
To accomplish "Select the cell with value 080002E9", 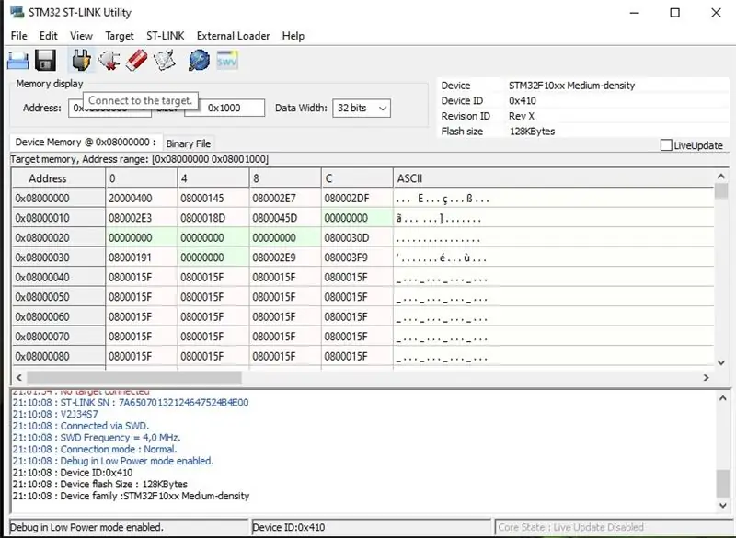I will pyautogui.click(x=285, y=258).
